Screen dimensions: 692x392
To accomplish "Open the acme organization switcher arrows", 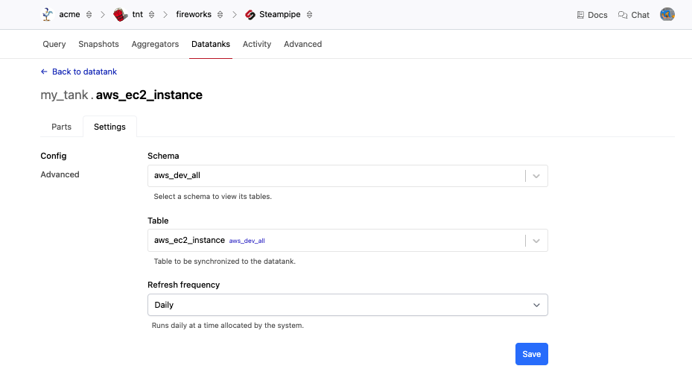I will (89, 14).
